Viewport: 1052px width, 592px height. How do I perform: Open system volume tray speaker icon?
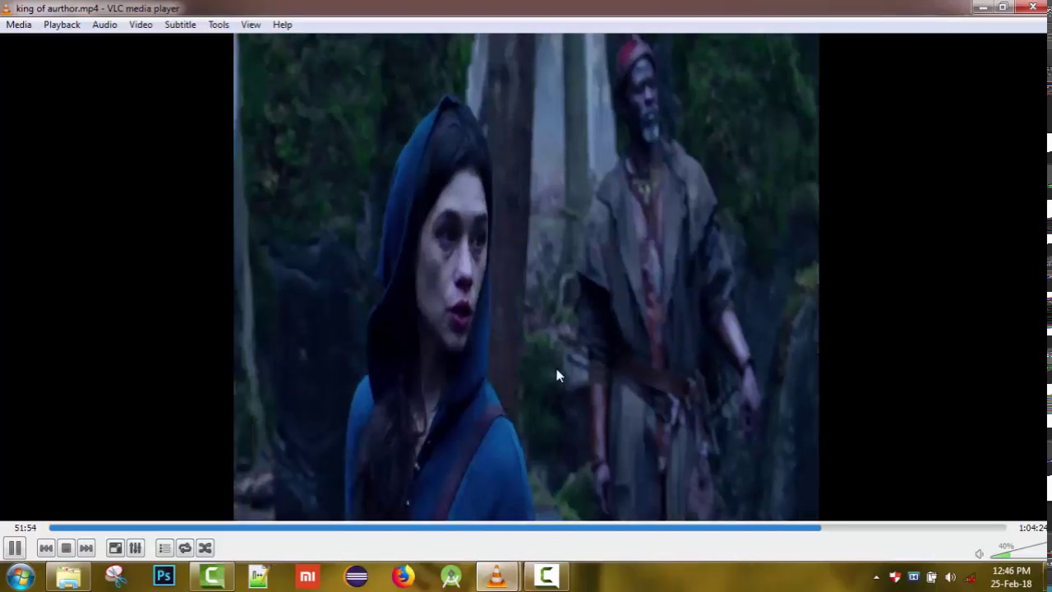(x=950, y=577)
